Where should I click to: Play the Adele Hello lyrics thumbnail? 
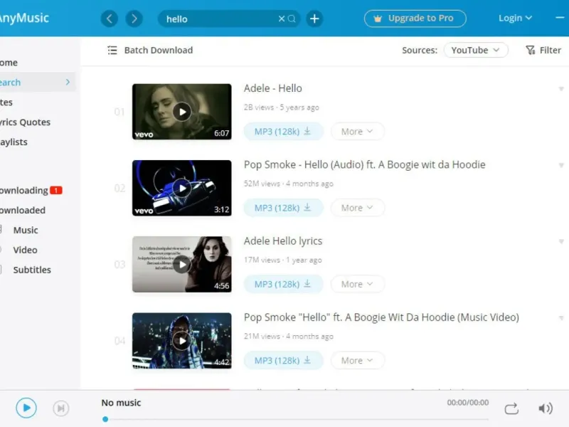(x=182, y=264)
